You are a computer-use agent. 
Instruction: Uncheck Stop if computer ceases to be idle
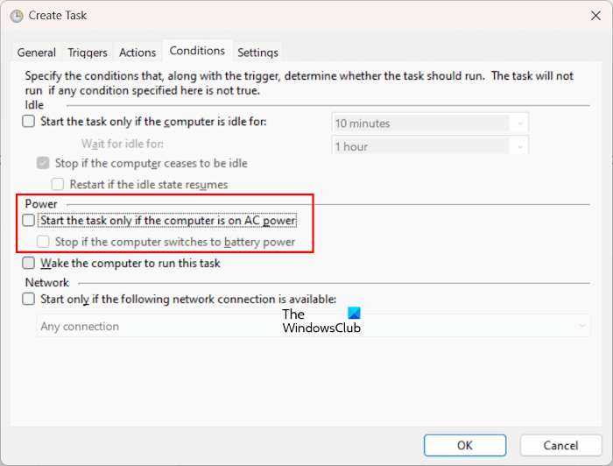[44, 164]
